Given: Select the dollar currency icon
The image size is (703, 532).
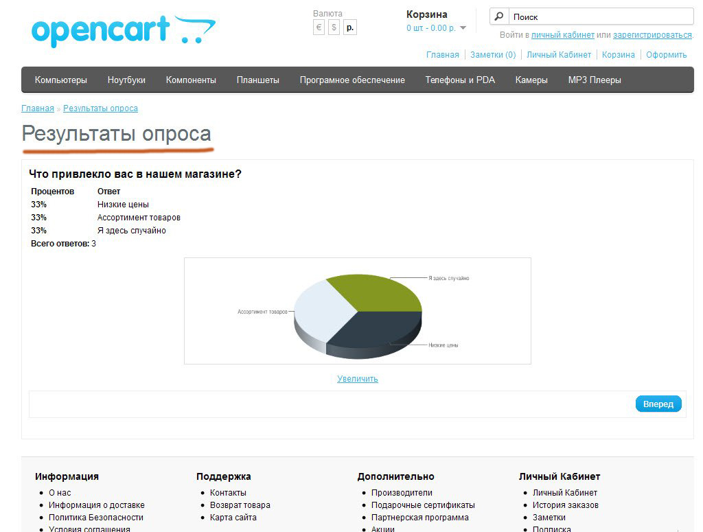Looking at the screenshot, I should (334, 27).
